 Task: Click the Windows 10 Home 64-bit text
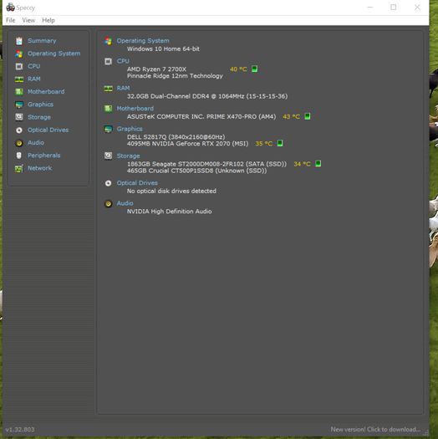[x=163, y=49]
